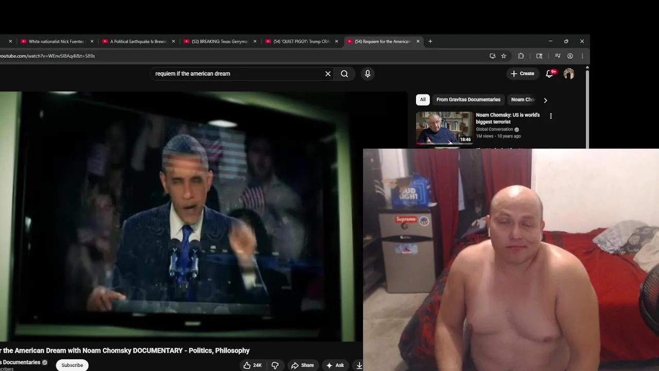Viewport: 659px width, 371px height.
Task: Switch to 'White nationalist Nick Fuentes' tab
Action: [56, 41]
